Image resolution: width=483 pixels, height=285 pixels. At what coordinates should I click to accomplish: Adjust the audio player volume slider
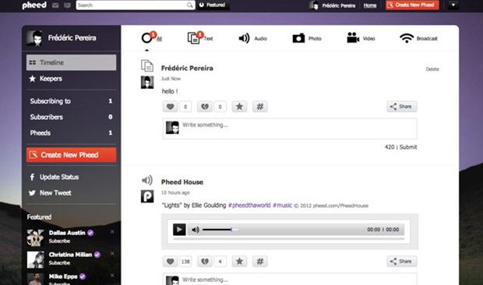(x=217, y=230)
